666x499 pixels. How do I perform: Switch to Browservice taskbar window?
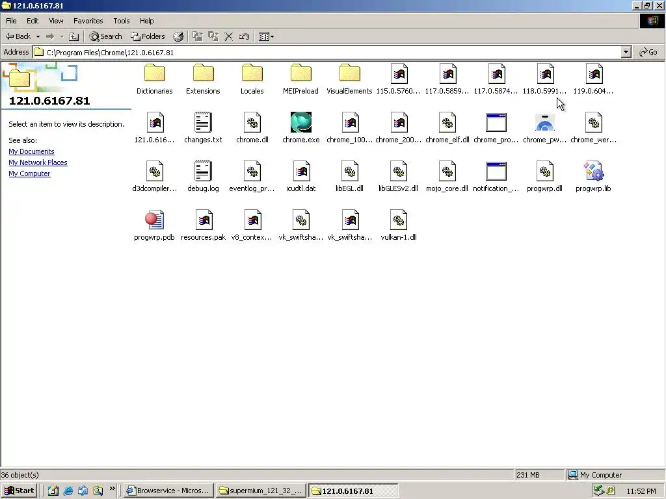(168, 491)
